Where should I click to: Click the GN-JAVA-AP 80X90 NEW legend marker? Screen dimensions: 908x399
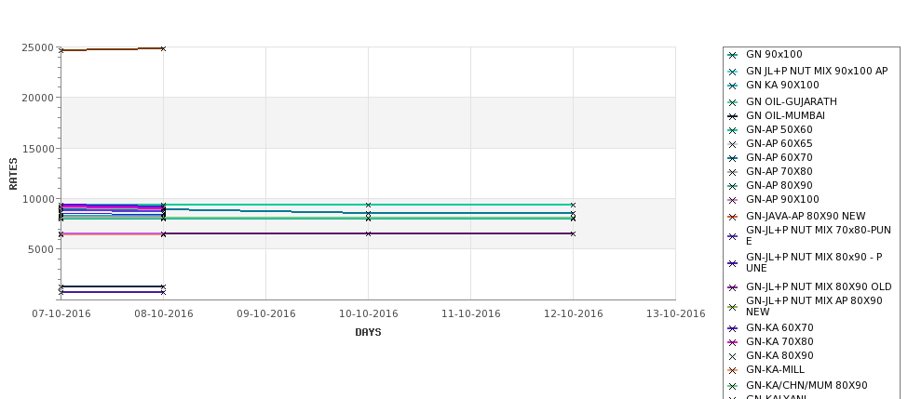[733, 217]
